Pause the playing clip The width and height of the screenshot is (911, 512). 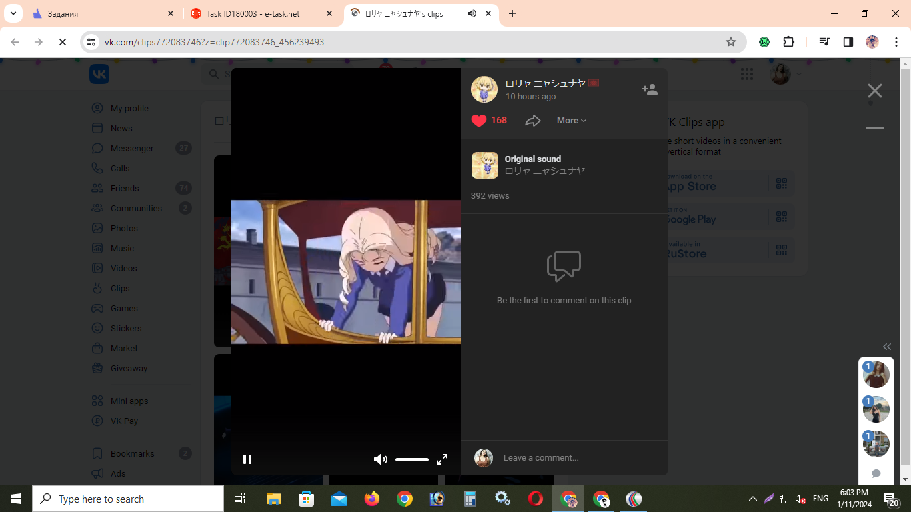tap(247, 459)
